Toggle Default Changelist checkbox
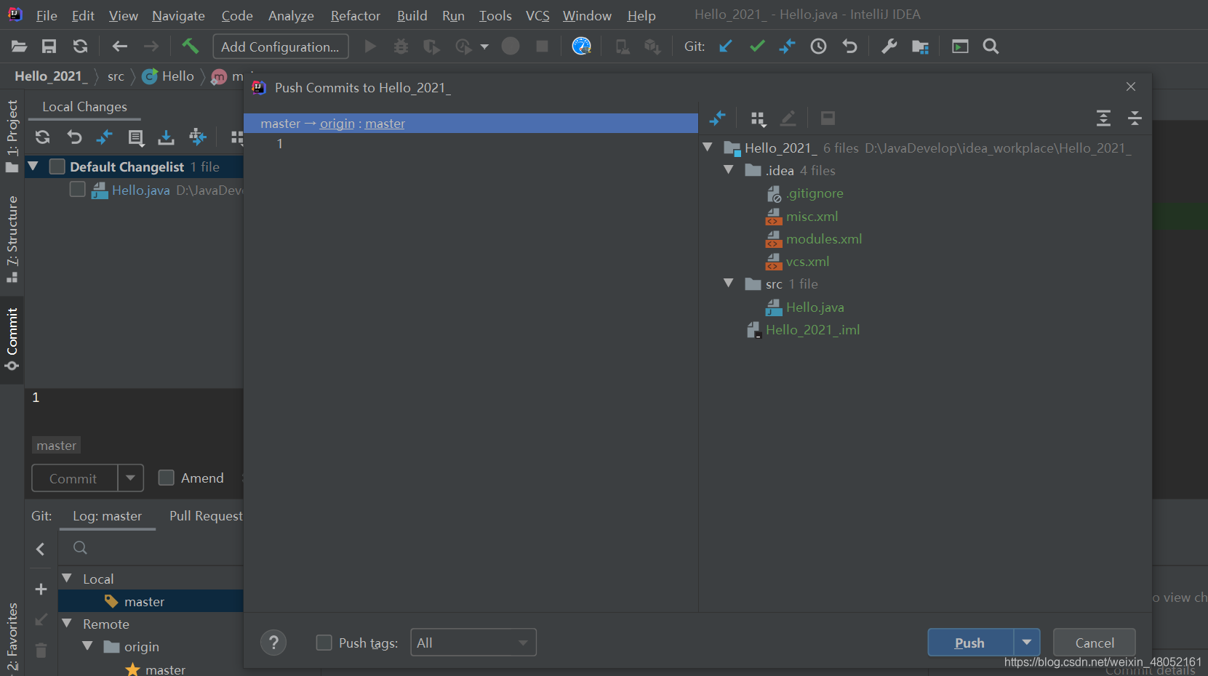The height and width of the screenshot is (676, 1208). coord(57,166)
